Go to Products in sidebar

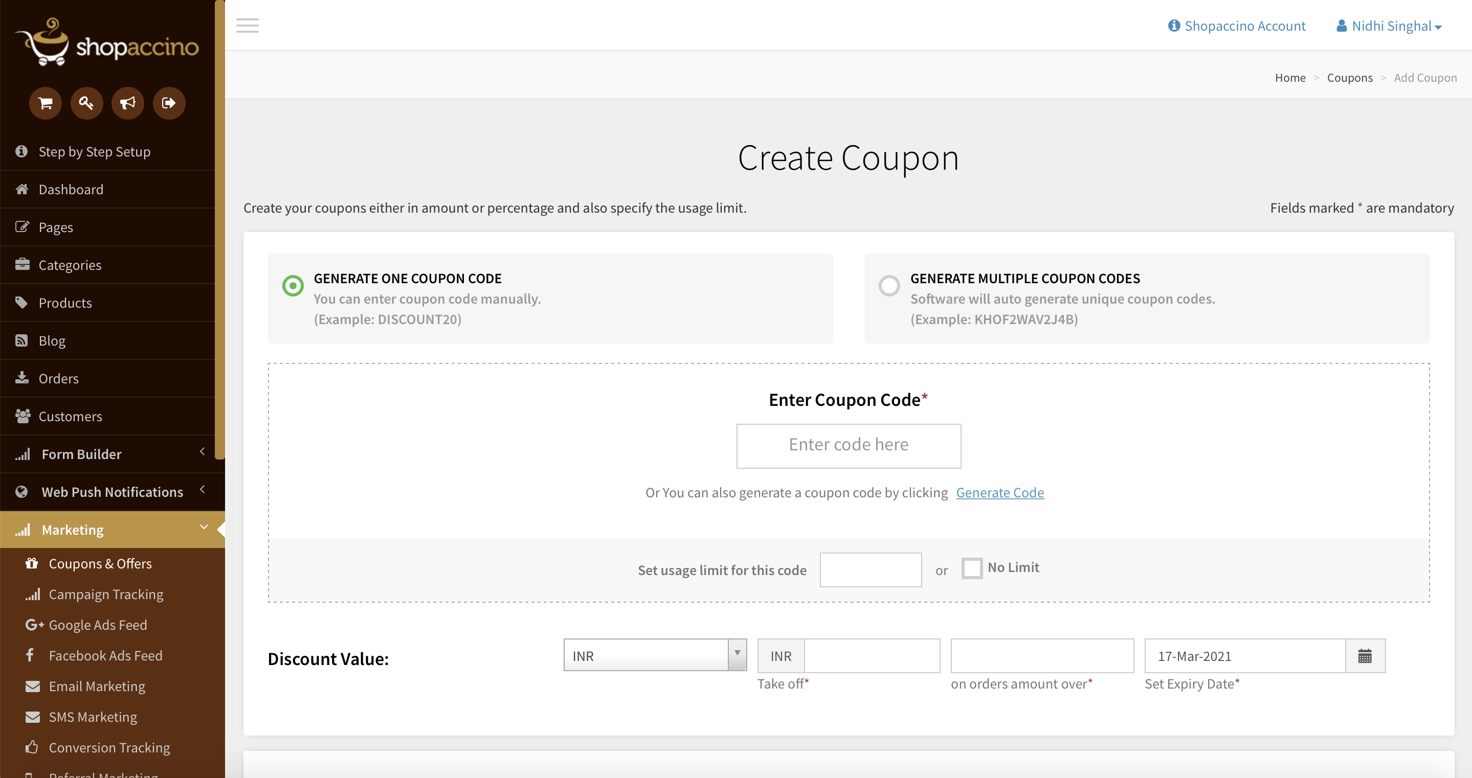click(65, 303)
